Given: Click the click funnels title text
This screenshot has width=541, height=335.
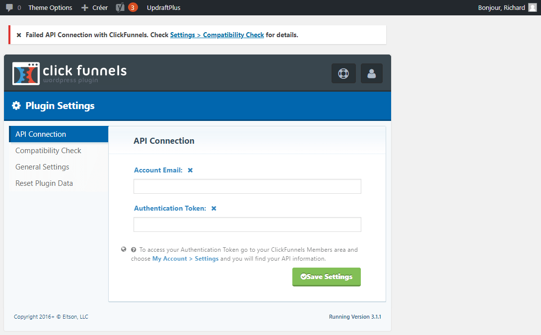Looking at the screenshot, I should point(84,71).
